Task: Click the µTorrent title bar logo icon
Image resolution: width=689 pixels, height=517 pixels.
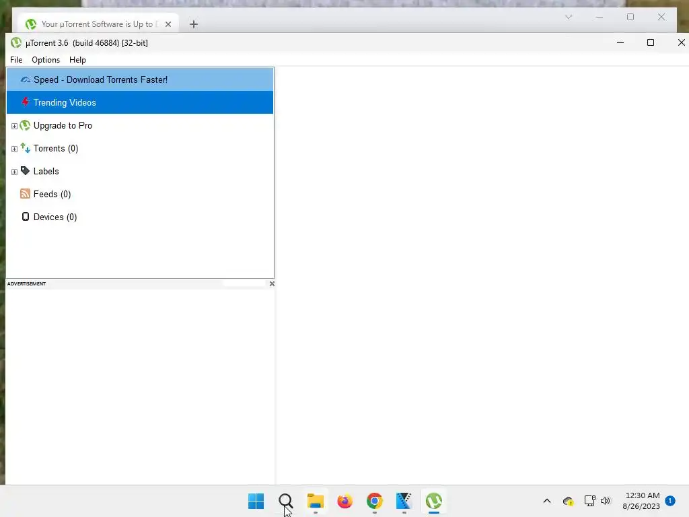Action: (16, 42)
